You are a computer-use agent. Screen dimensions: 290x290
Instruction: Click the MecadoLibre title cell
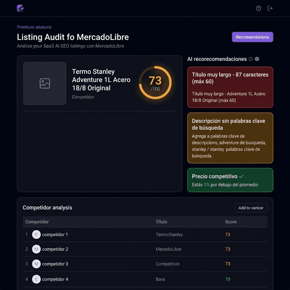tap(168, 249)
